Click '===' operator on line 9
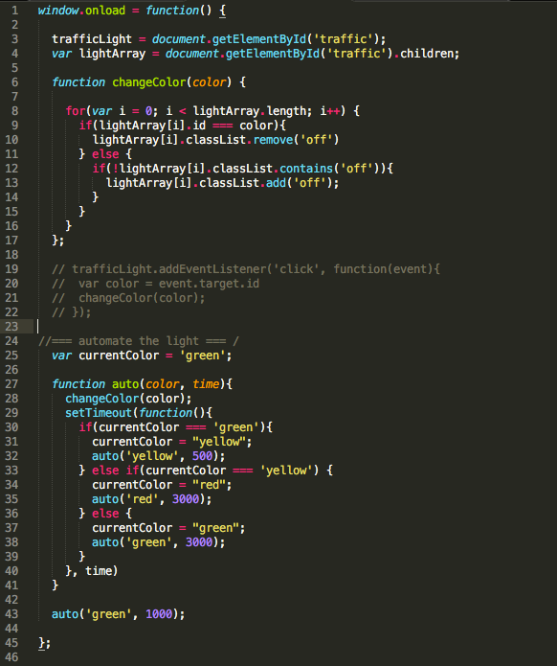The image size is (557, 666). tap(222, 126)
